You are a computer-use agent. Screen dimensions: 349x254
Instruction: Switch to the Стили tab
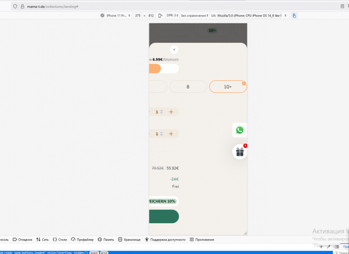point(60,240)
